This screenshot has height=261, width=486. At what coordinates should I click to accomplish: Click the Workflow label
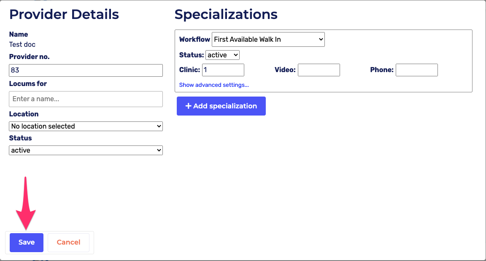coord(194,39)
